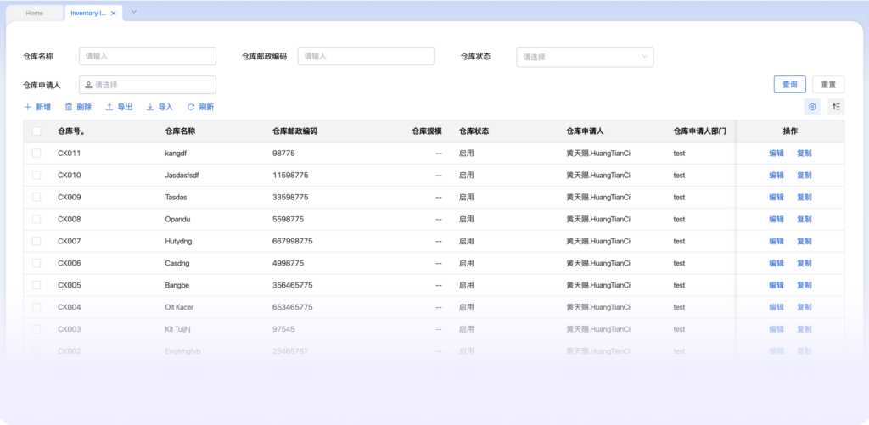Viewport: 869px width, 425px height.
Task: Click the 重置 button
Action: [828, 85]
